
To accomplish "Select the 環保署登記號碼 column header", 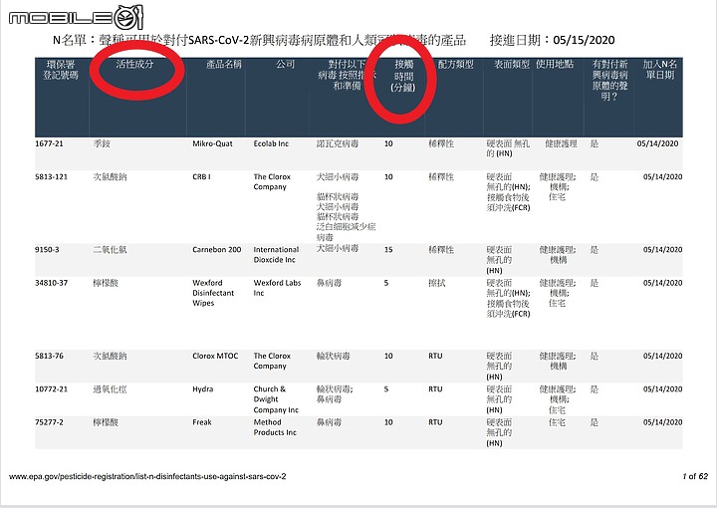I will [61, 70].
